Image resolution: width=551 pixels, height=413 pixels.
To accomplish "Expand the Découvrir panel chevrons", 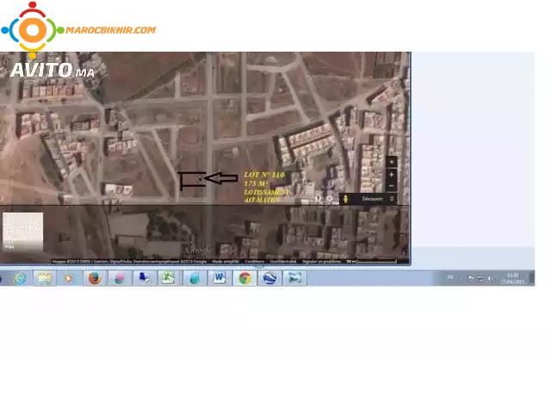I will [392, 199].
